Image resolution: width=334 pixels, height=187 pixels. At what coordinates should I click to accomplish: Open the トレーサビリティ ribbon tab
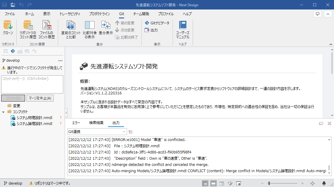click(x=70, y=14)
